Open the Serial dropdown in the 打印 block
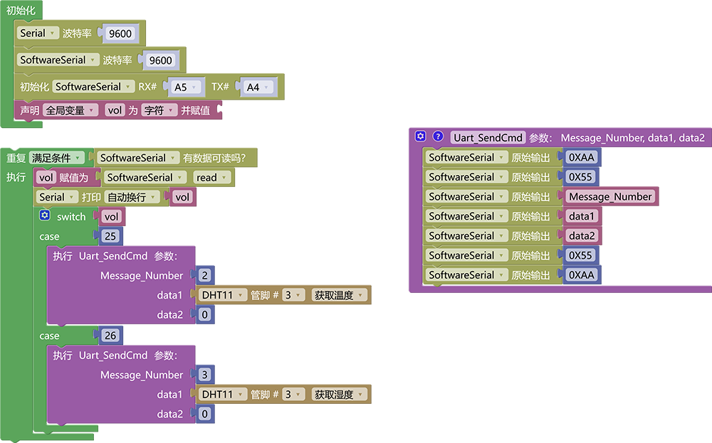This screenshot has width=712, height=443. click(x=57, y=197)
